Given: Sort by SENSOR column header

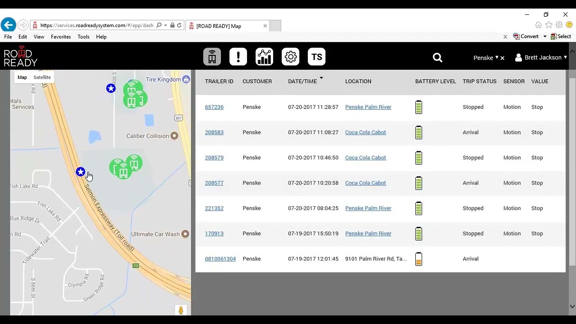Looking at the screenshot, I should pos(514,81).
